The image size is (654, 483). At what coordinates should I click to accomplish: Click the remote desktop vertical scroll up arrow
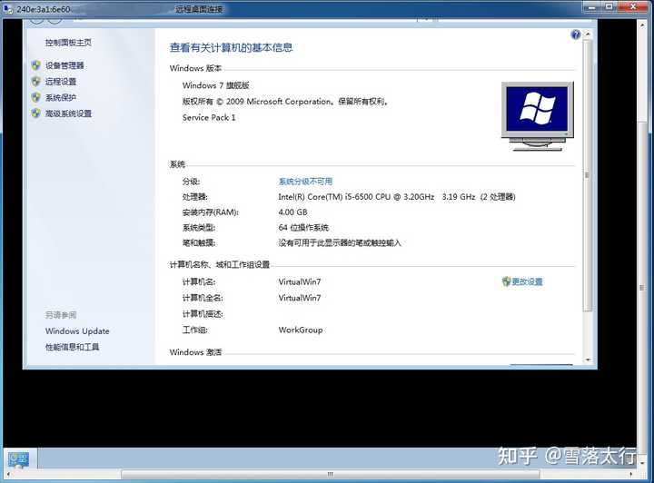point(641,25)
